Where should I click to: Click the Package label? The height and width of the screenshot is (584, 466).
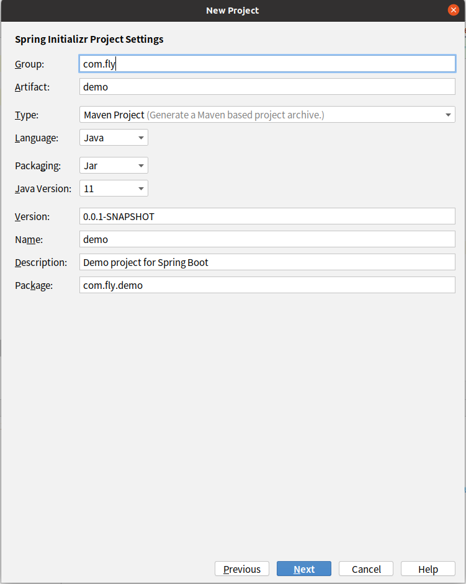pos(34,285)
